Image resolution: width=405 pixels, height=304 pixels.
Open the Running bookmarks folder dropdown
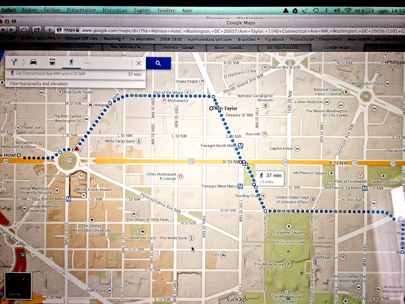[114, 39]
